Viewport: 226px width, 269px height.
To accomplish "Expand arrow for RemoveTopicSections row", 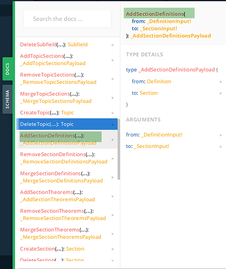I will click(x=113, y=79).
